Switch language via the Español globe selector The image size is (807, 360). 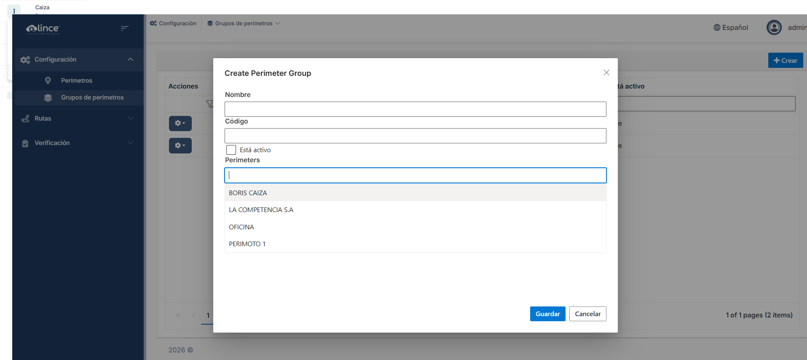point(731,27)
